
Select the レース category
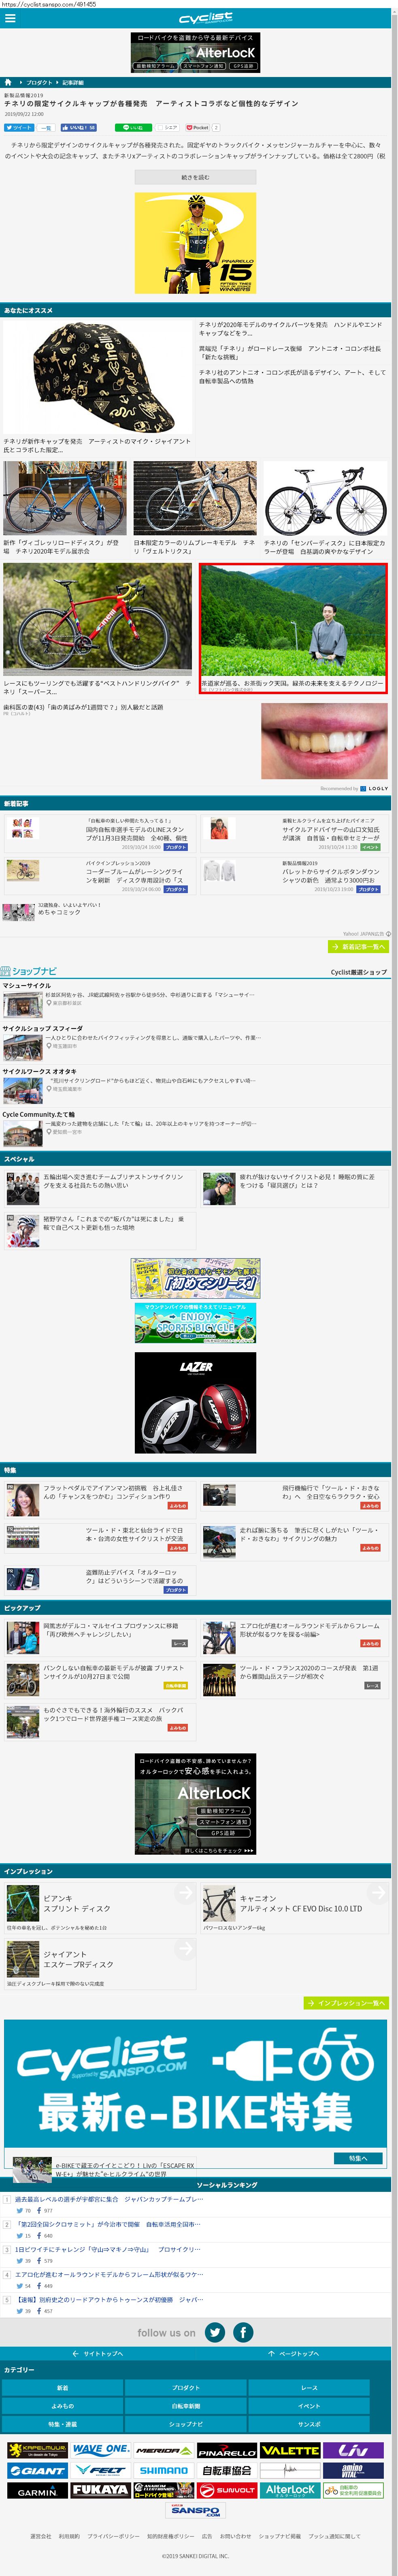click(x=309, y=2388)
